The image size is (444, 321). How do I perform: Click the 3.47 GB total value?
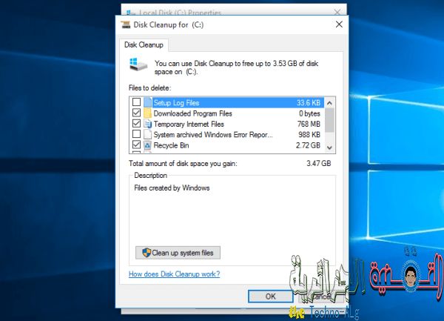318,163
